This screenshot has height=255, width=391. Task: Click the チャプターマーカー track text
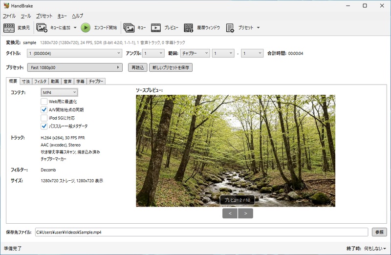53,159
